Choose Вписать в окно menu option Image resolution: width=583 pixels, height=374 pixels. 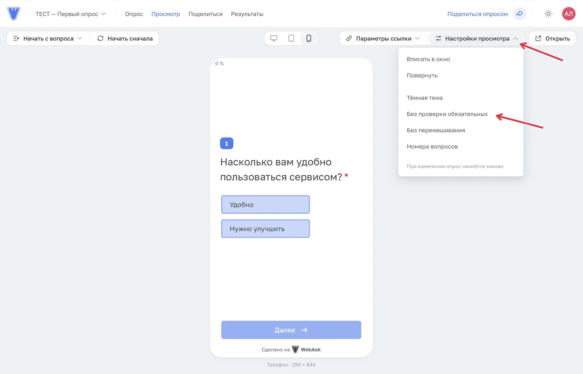click(x=460, y=59)
